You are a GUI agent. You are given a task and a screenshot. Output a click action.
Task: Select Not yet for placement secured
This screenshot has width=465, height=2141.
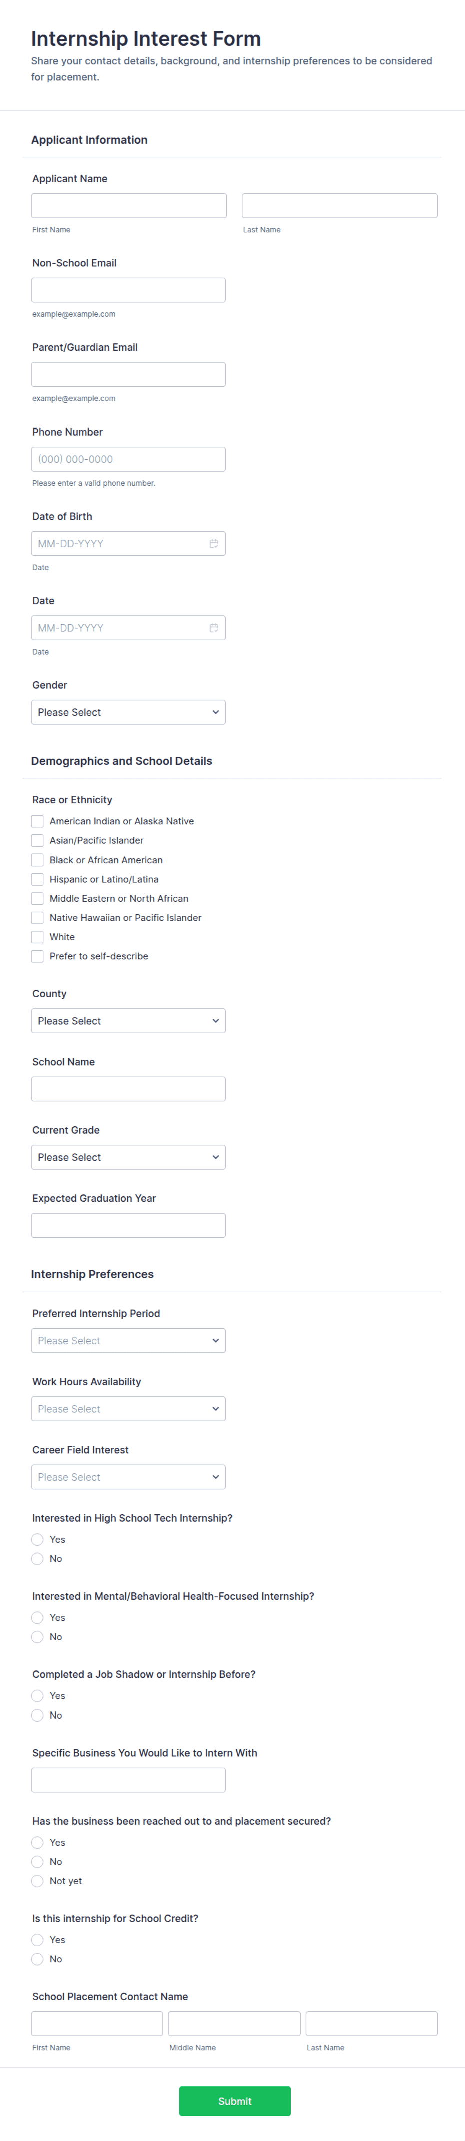point(37,1881)
